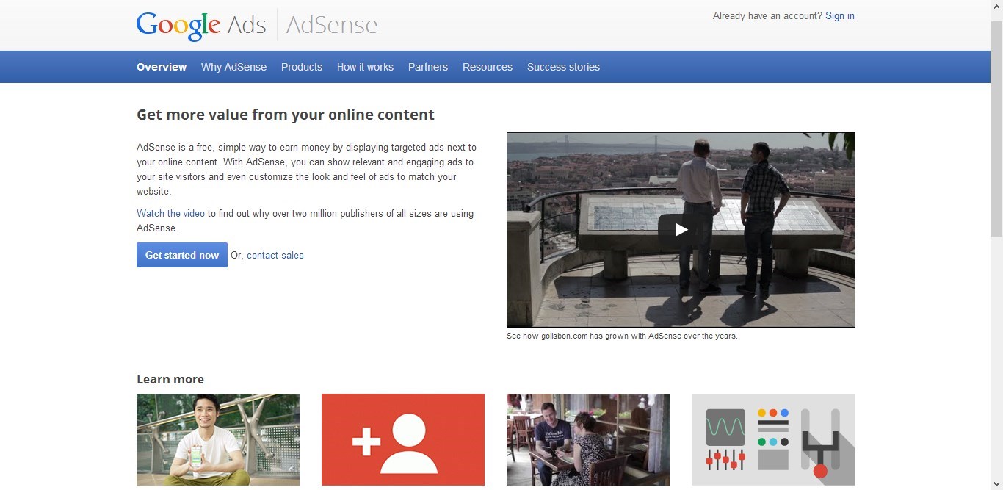Open the Resources navigation item
The width and height of the screenshot is (1003, 490).
point(488,67)
